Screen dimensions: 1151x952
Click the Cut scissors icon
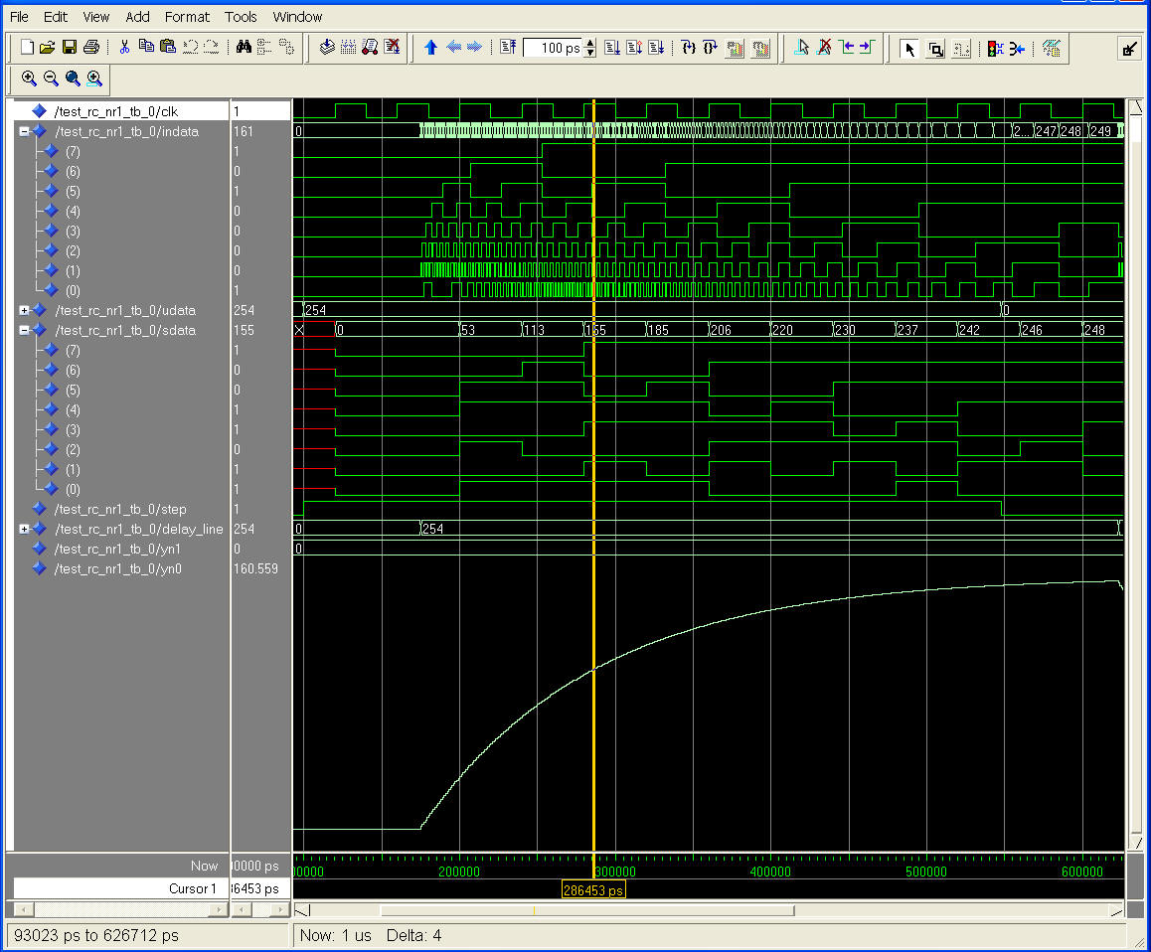[x=125, y=48]
